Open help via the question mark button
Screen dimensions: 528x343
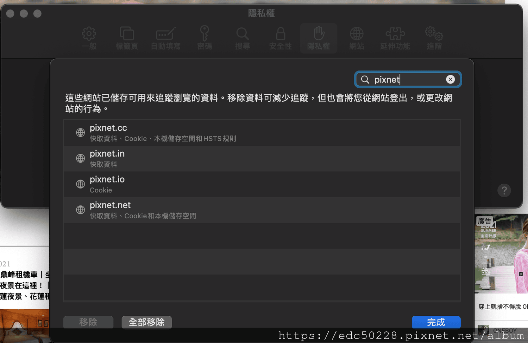click(504, 190)
